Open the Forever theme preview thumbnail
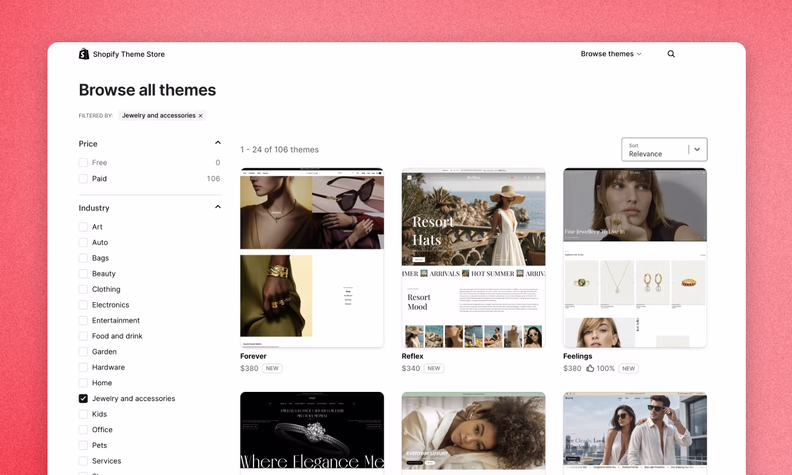792x475 pixels. coord(312,257)
